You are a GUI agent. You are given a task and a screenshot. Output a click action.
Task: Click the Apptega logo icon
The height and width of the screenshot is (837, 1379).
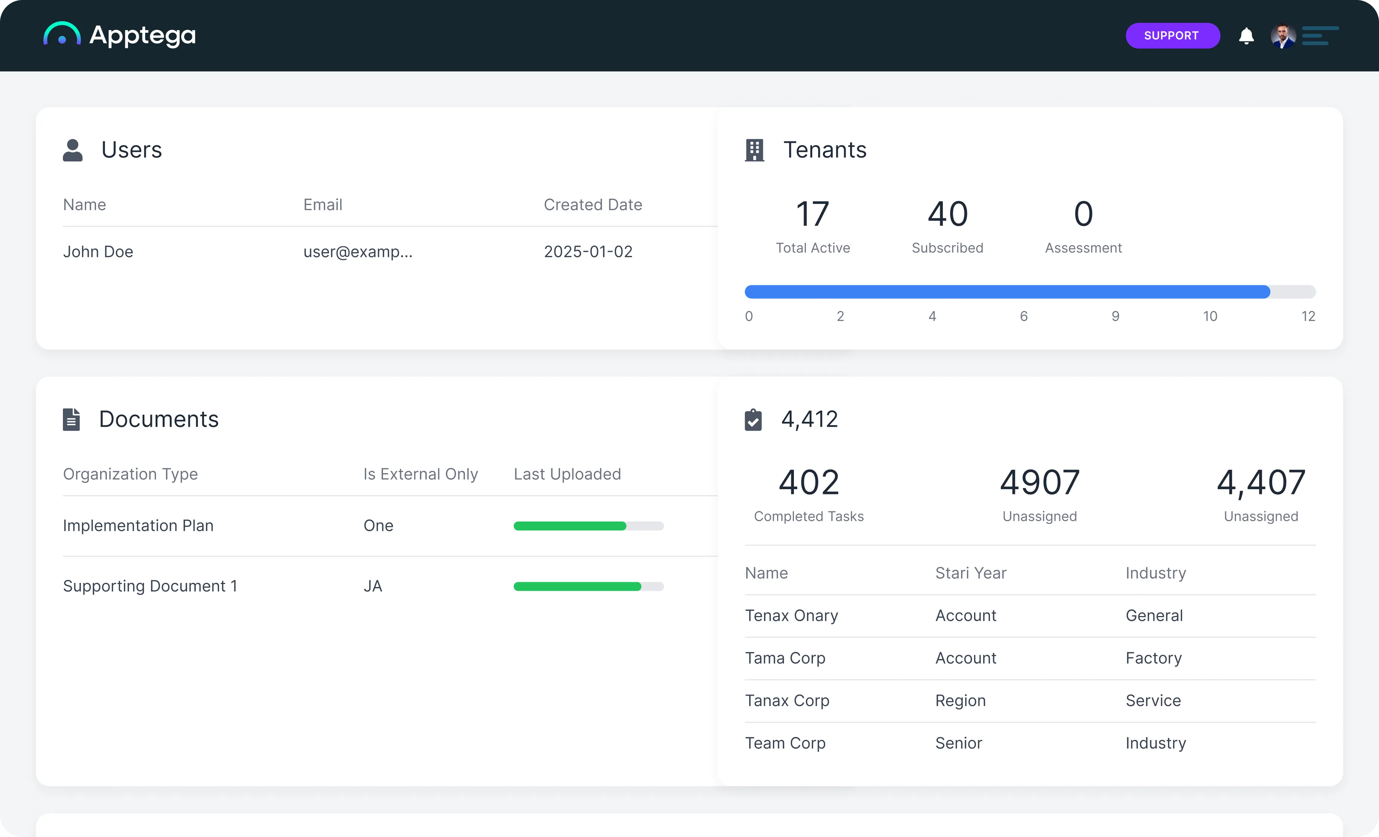61,35
